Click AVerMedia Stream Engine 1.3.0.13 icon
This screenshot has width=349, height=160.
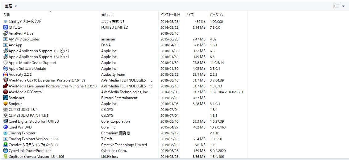coord(6,86)
